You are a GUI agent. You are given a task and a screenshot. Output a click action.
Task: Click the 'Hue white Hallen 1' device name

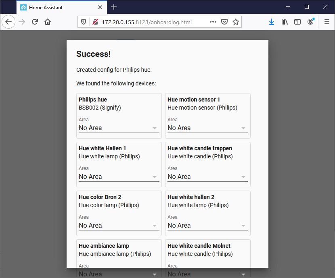pyautogui.click(x=103, y=148)
